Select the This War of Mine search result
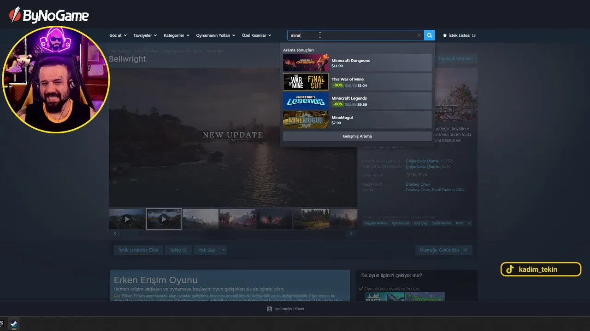This screenshot has width=590, height=331. (x=357, y=82)
